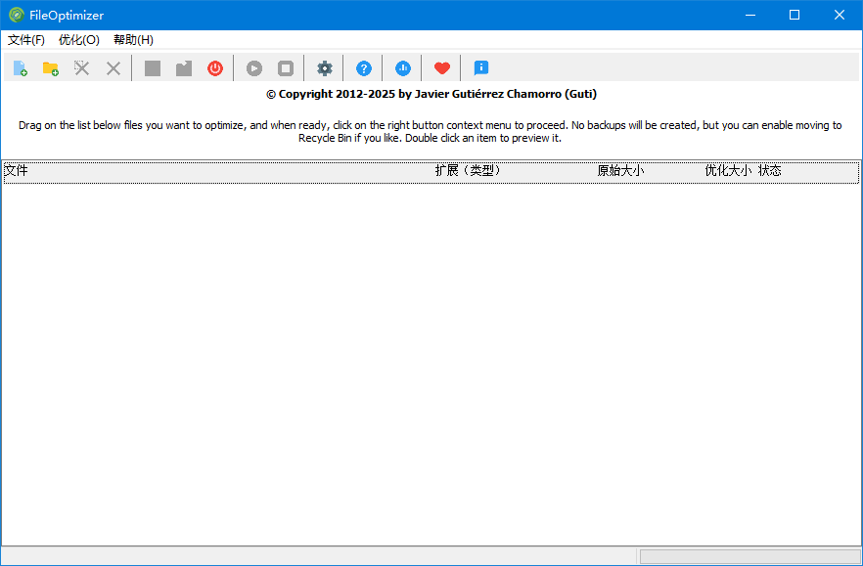Click the progress bar in the status bar
The width and height of the screenshot is (863, 566).
pos(749,556)
